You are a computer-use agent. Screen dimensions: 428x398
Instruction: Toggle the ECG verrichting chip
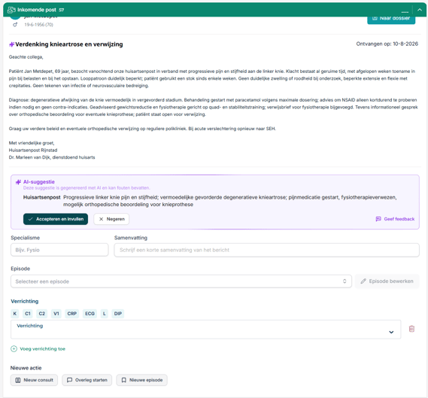[x=90, y=314]
